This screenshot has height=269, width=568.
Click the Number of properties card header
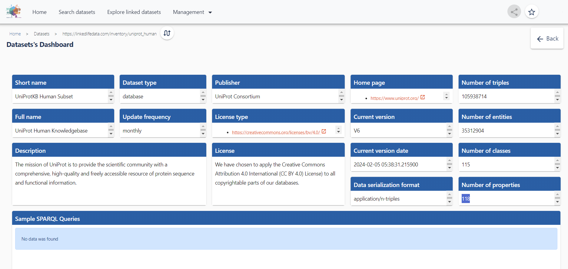pos(510,185)
